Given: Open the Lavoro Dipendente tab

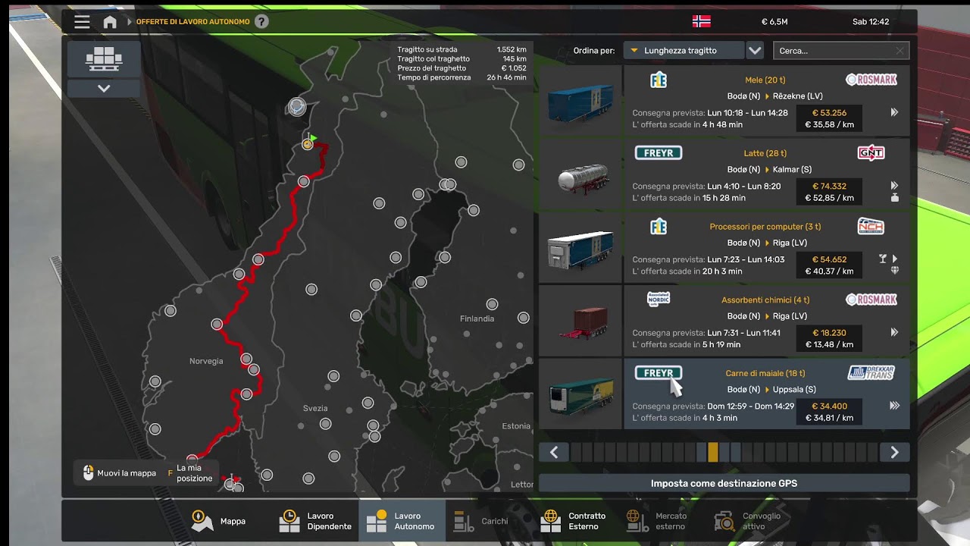Looking at the screenshot, I should [314, 521].
